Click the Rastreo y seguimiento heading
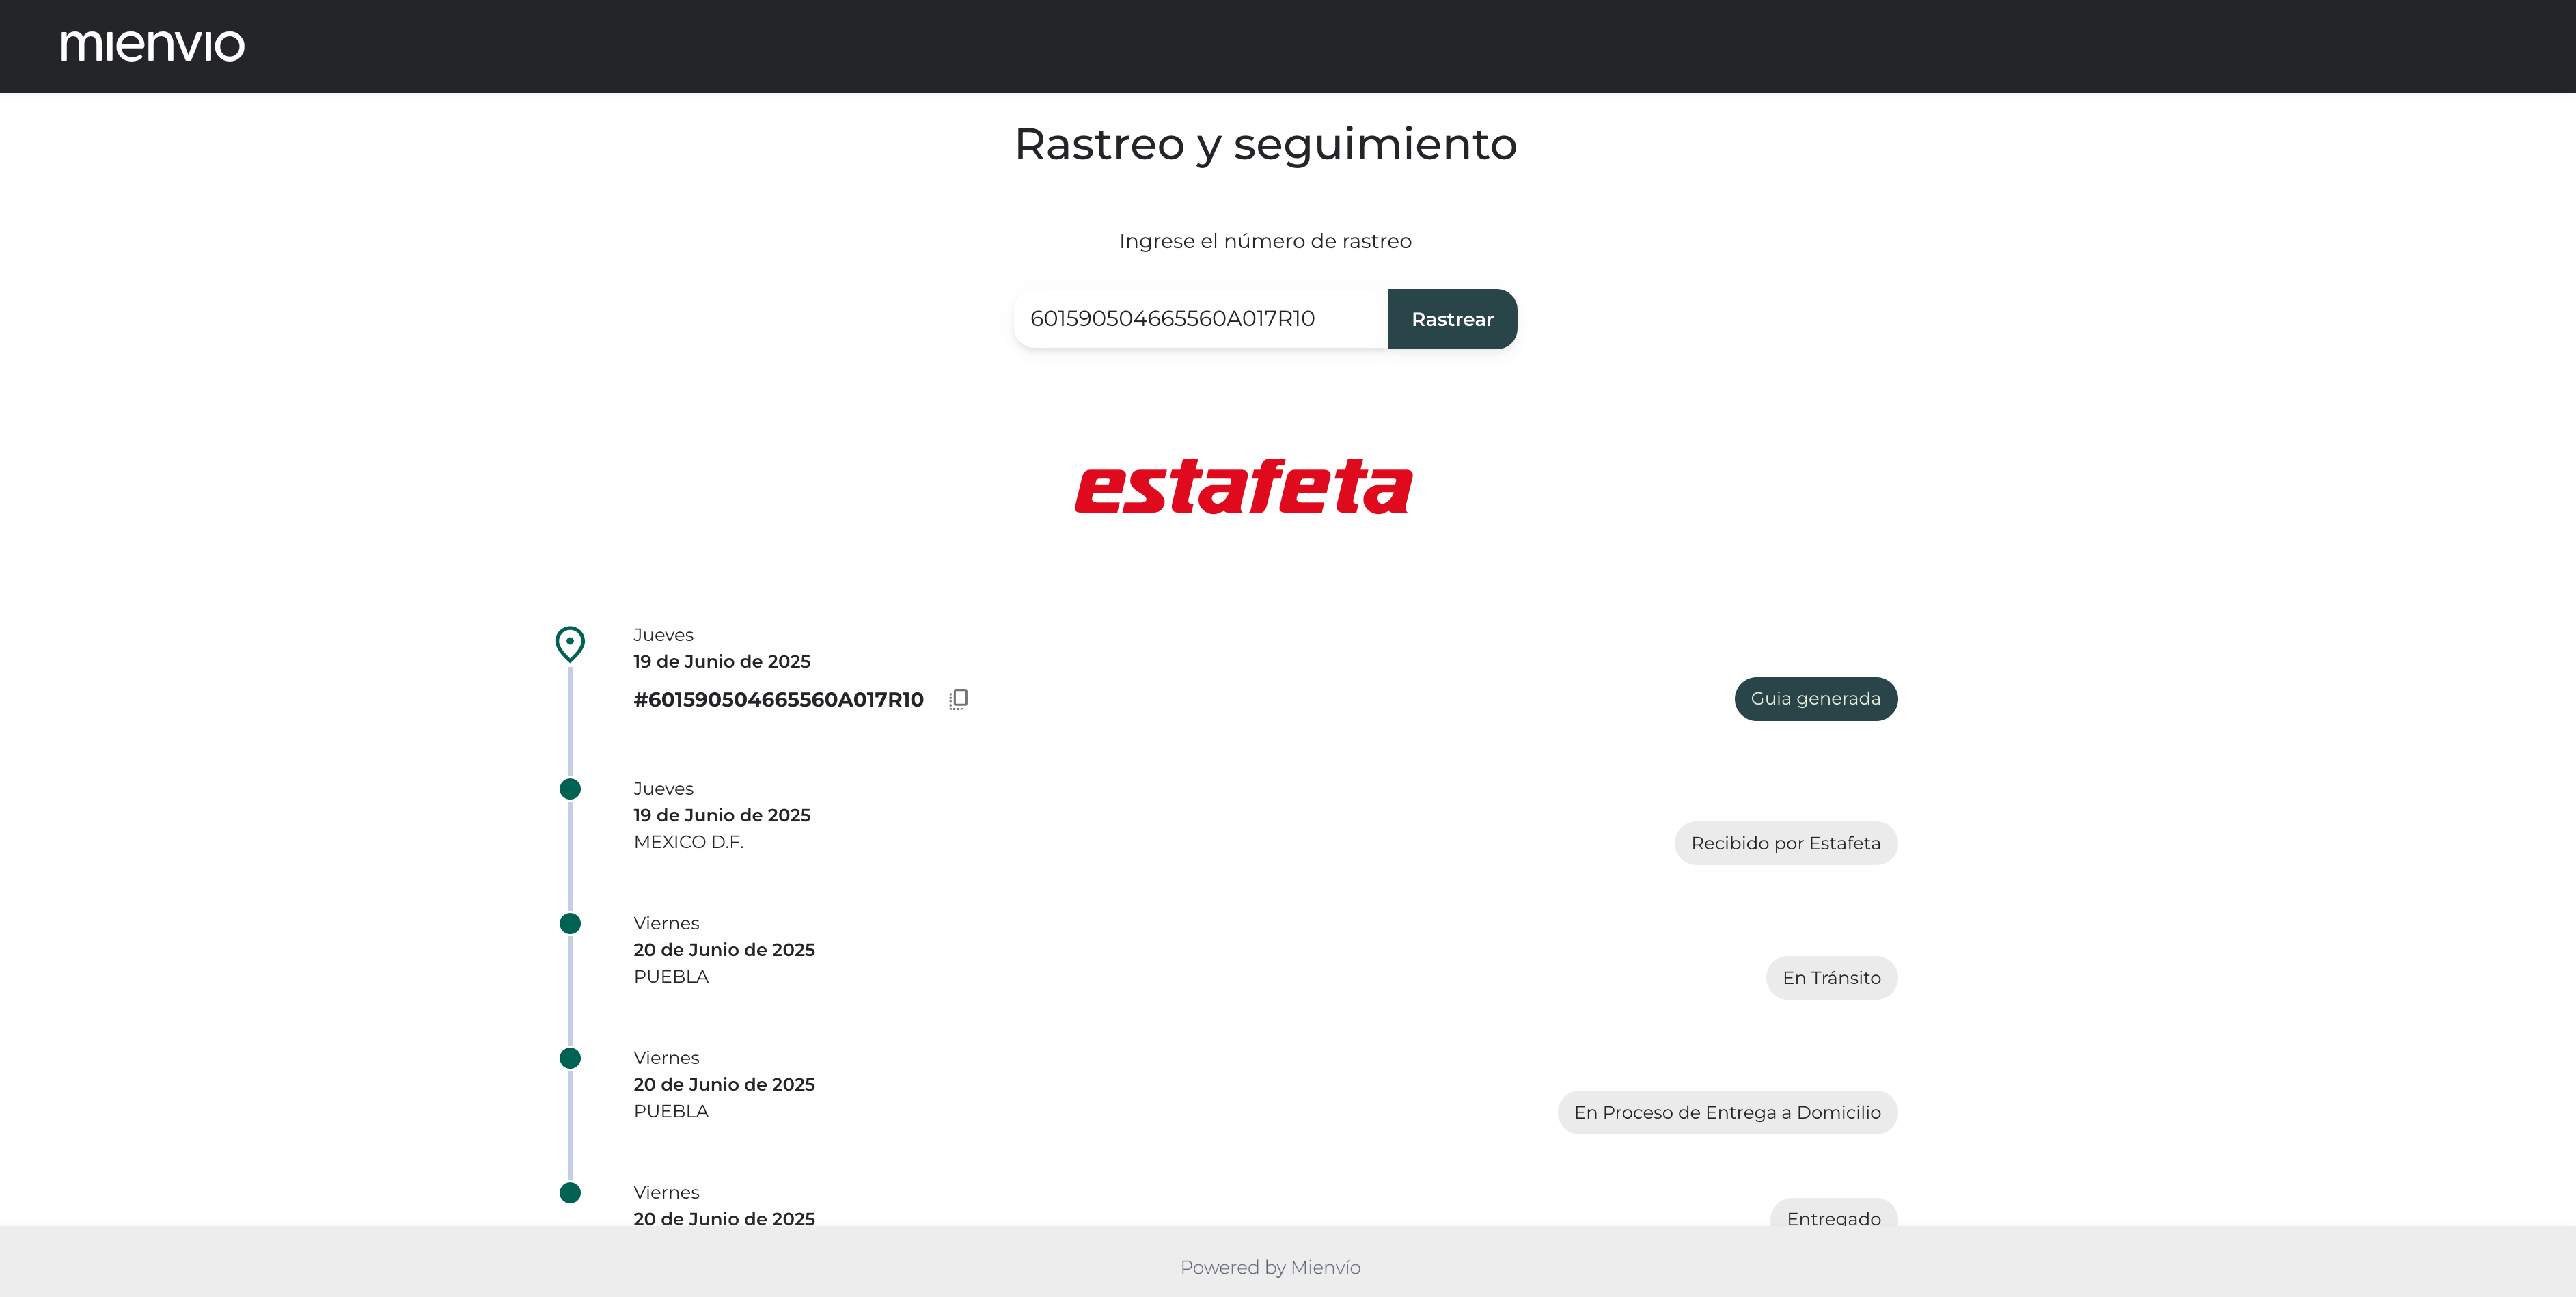Screen dimensions: 2576x1297 click(x=1265, y=144)
